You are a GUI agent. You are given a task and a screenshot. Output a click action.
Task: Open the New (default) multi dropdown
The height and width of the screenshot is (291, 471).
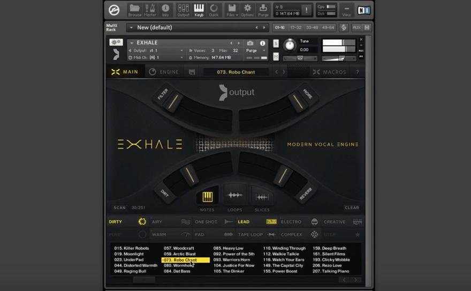[131, 28]
